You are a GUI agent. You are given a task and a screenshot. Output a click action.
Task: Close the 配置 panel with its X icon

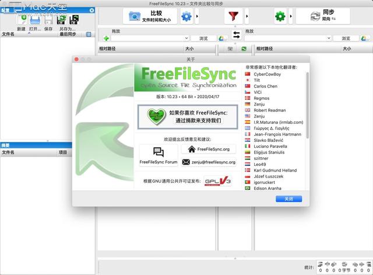coord(92,11)
